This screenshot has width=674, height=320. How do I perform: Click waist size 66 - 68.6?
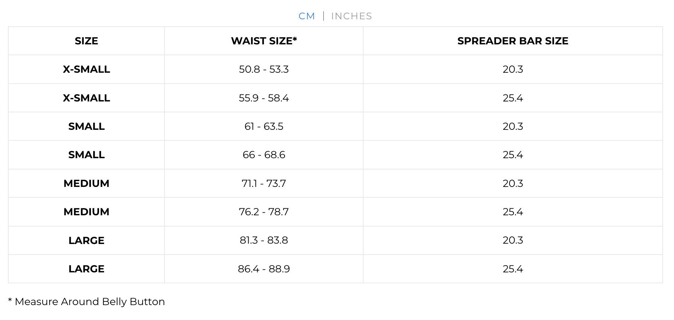coord(264,155)
